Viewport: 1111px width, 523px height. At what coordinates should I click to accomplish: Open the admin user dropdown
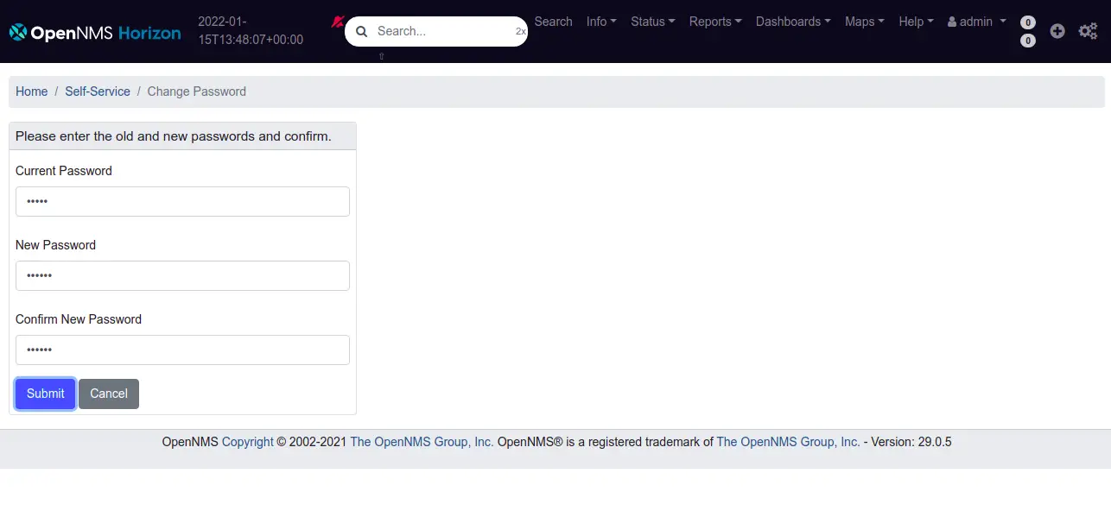(977, 22)
